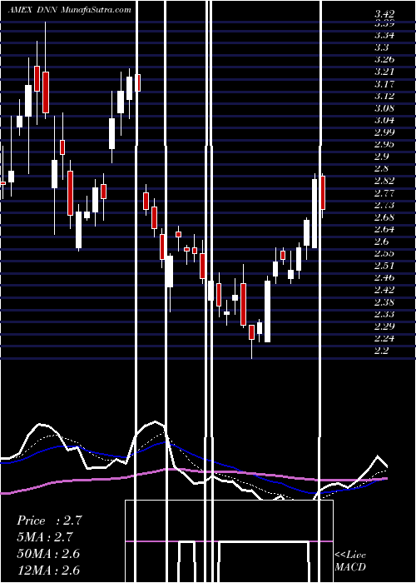
Task: Click the 5MA : 2.7 readout
Action: [x=45, y=537]
